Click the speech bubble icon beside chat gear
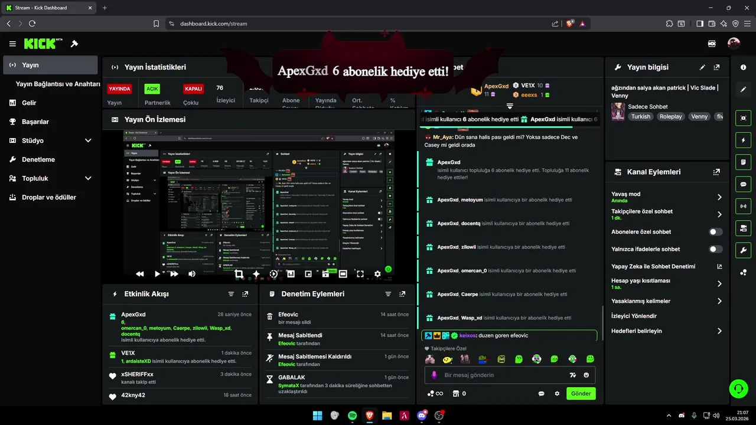This screenshot has height=425, width=756. pos(541,394)
